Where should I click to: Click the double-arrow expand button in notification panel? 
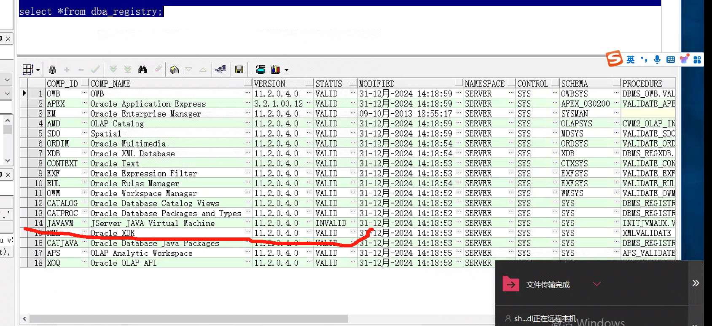point(696,283)
